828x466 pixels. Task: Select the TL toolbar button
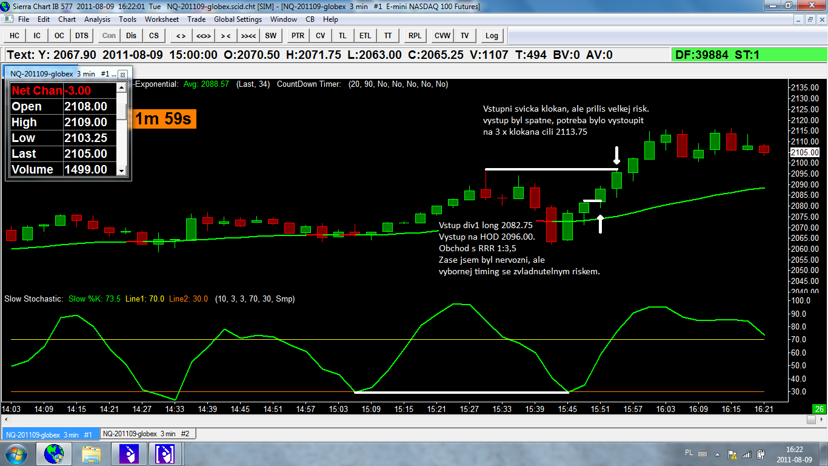(343, 36)
